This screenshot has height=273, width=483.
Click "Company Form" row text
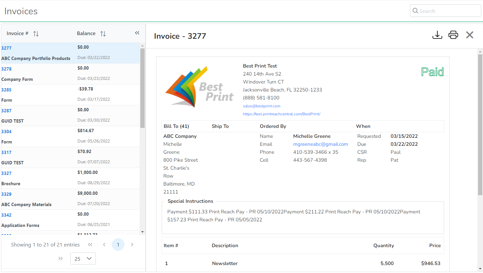point(17,79)
